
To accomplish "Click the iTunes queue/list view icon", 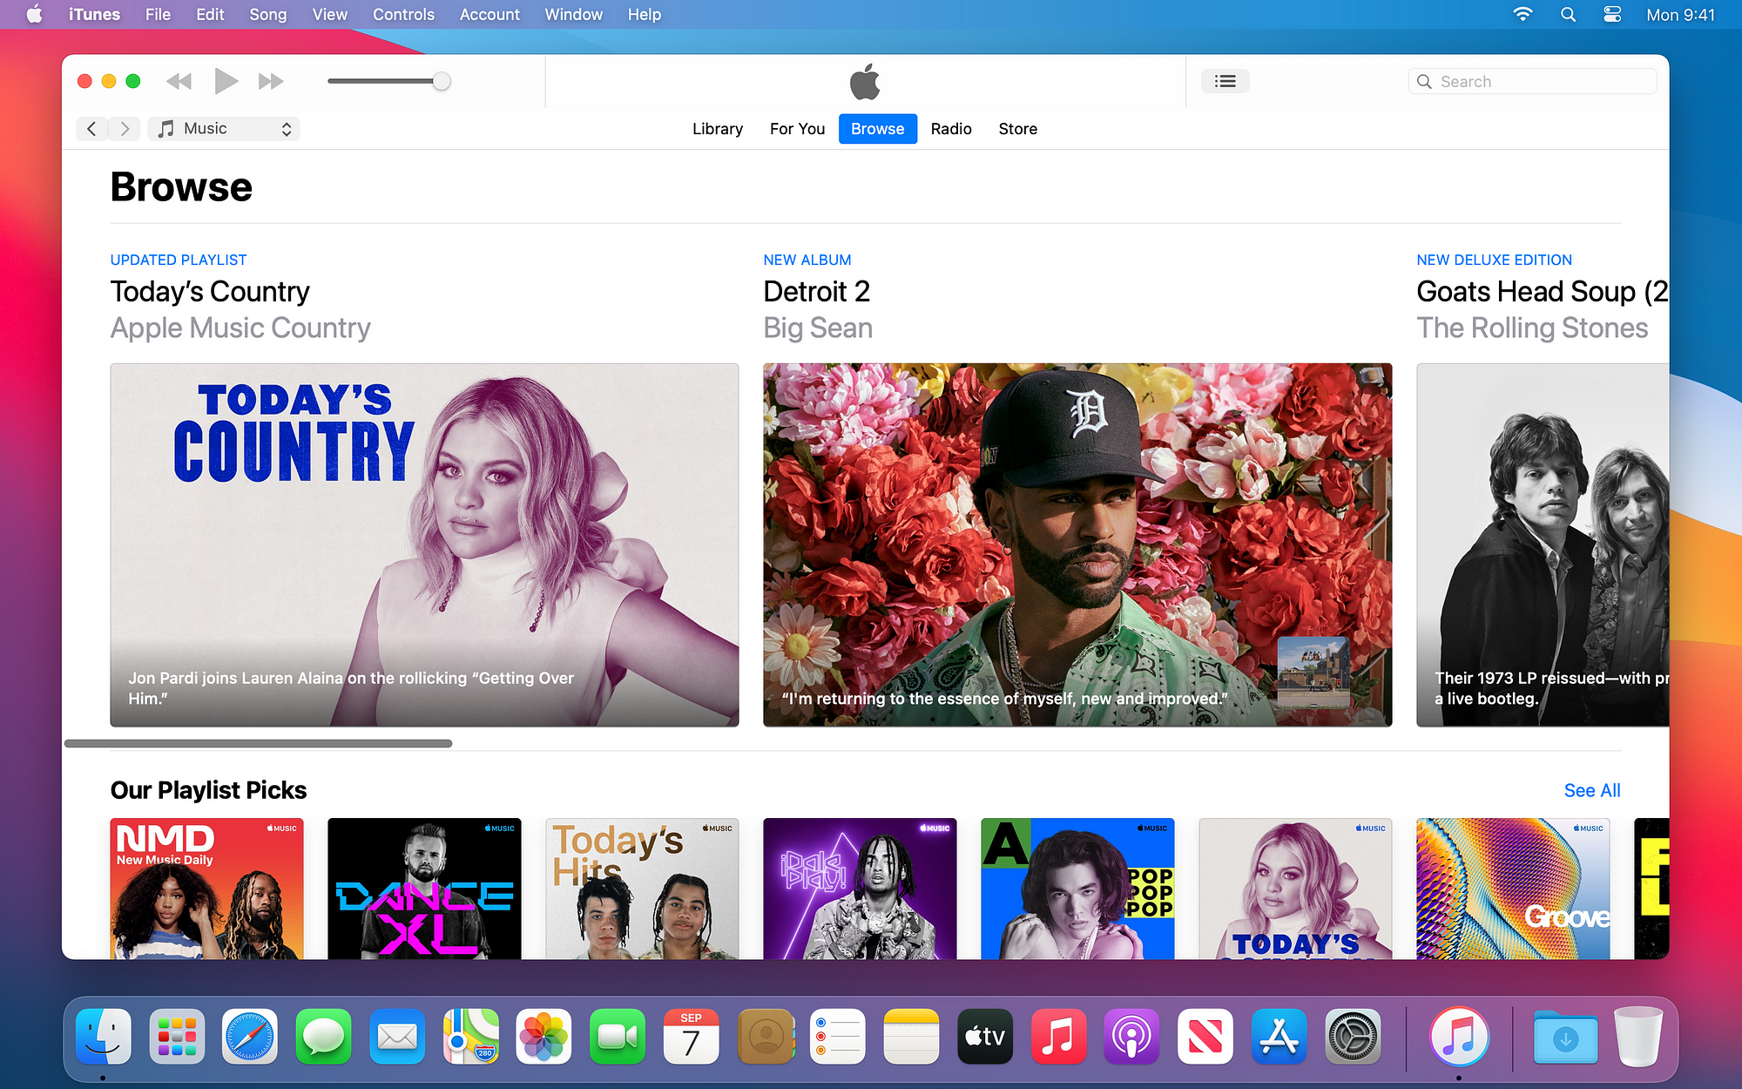I will point(1225,80).
